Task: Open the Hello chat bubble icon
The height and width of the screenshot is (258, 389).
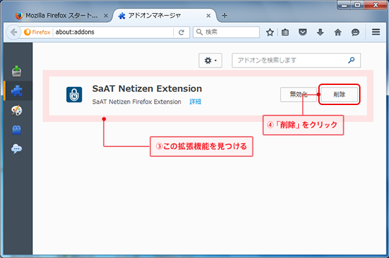Action: [x=355, y=32]
